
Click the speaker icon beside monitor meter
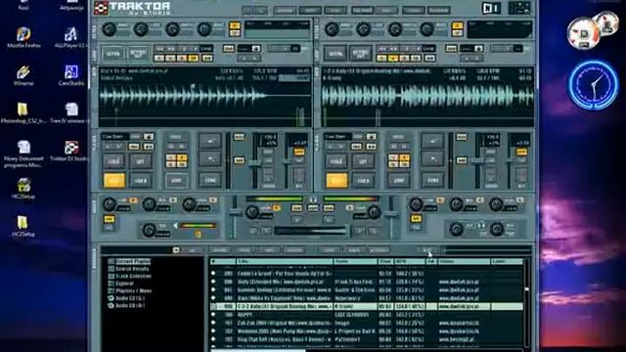pos(175,226)
